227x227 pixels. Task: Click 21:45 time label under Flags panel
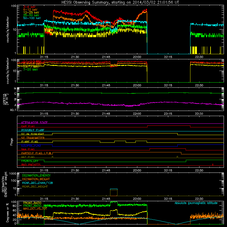click(x=106, y=171)
